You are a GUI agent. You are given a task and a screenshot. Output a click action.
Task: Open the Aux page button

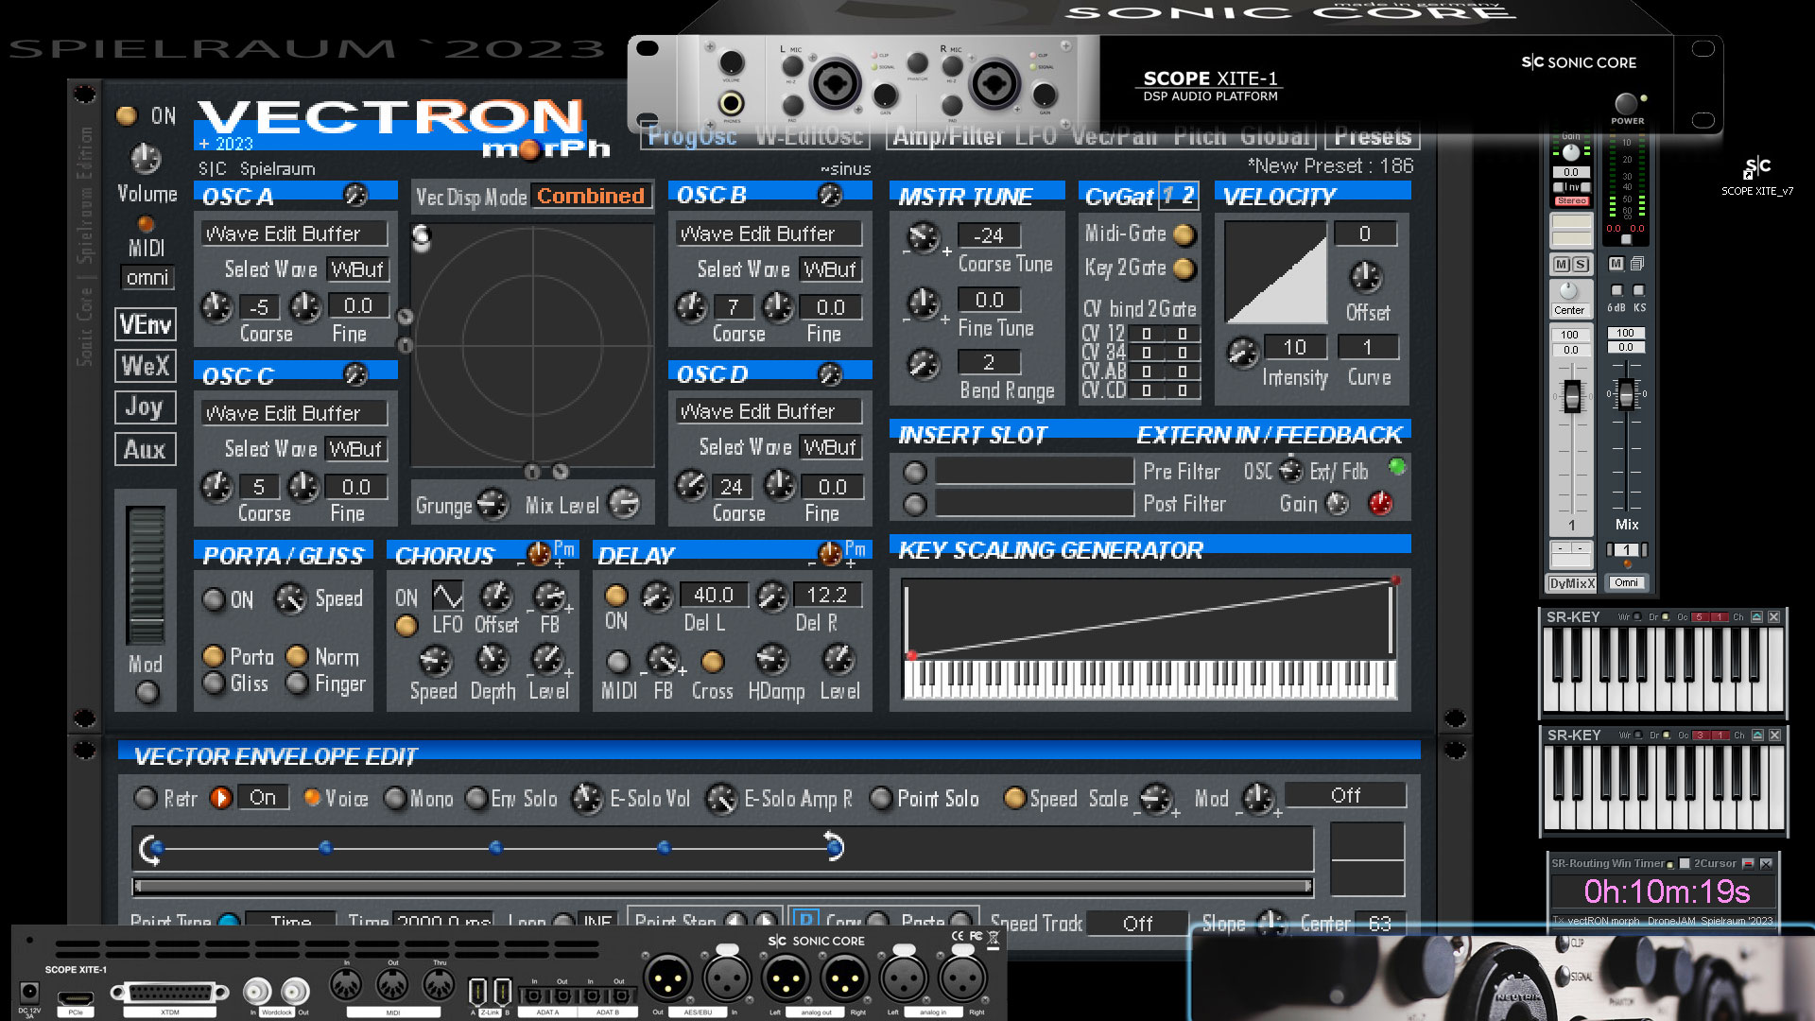[x=146, y=449]
